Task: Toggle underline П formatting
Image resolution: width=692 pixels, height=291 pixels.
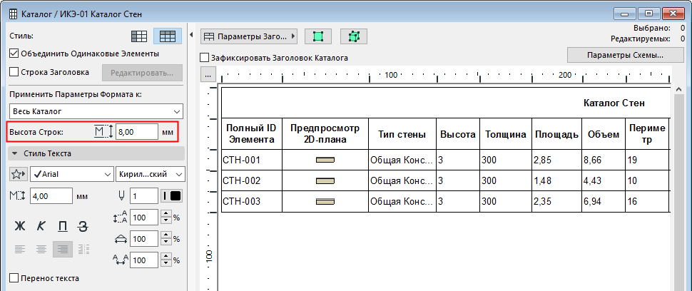Action: tap(63, 226)
